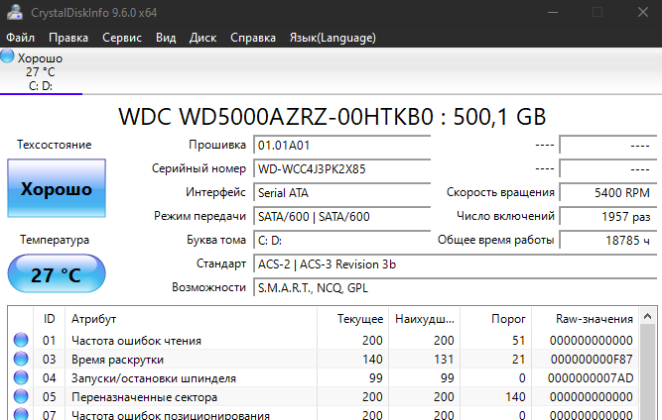Viewport: 662px width, 420px height.
Task: Click the Скорость вращения label
Action: [500, 192]
